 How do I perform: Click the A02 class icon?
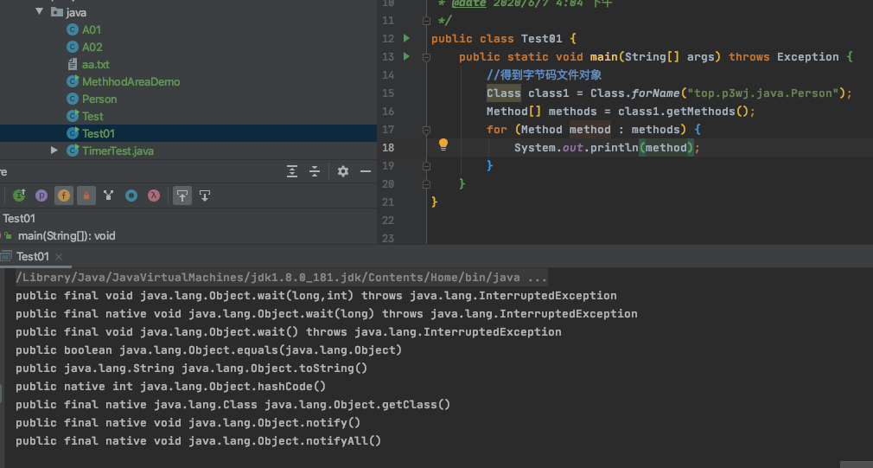[73, 47]
